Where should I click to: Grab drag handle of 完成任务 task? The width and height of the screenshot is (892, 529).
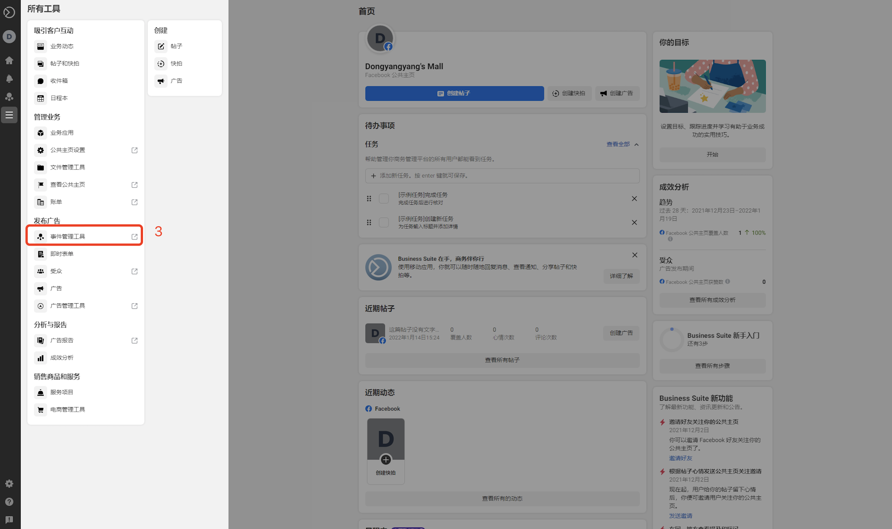[x=369, y=199]
